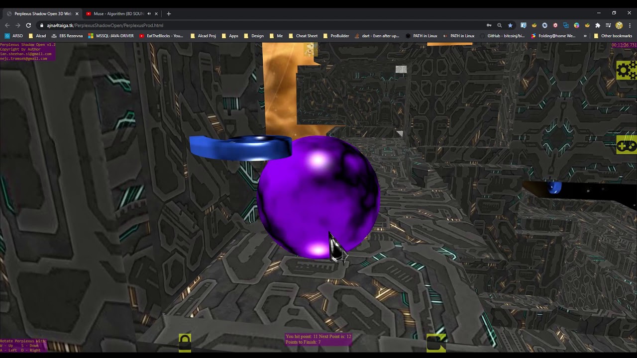Image resolution: width=637 pixels, height=358 pixels.
Task: Click the bookmark star icon
Action: [x=510, y=25]
